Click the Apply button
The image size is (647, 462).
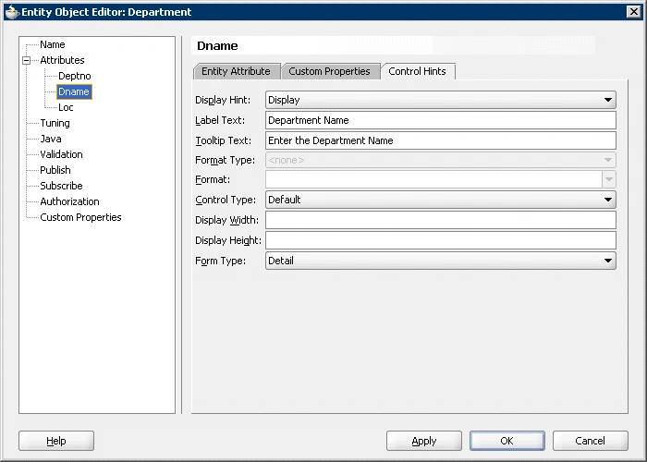pos(424,441)
